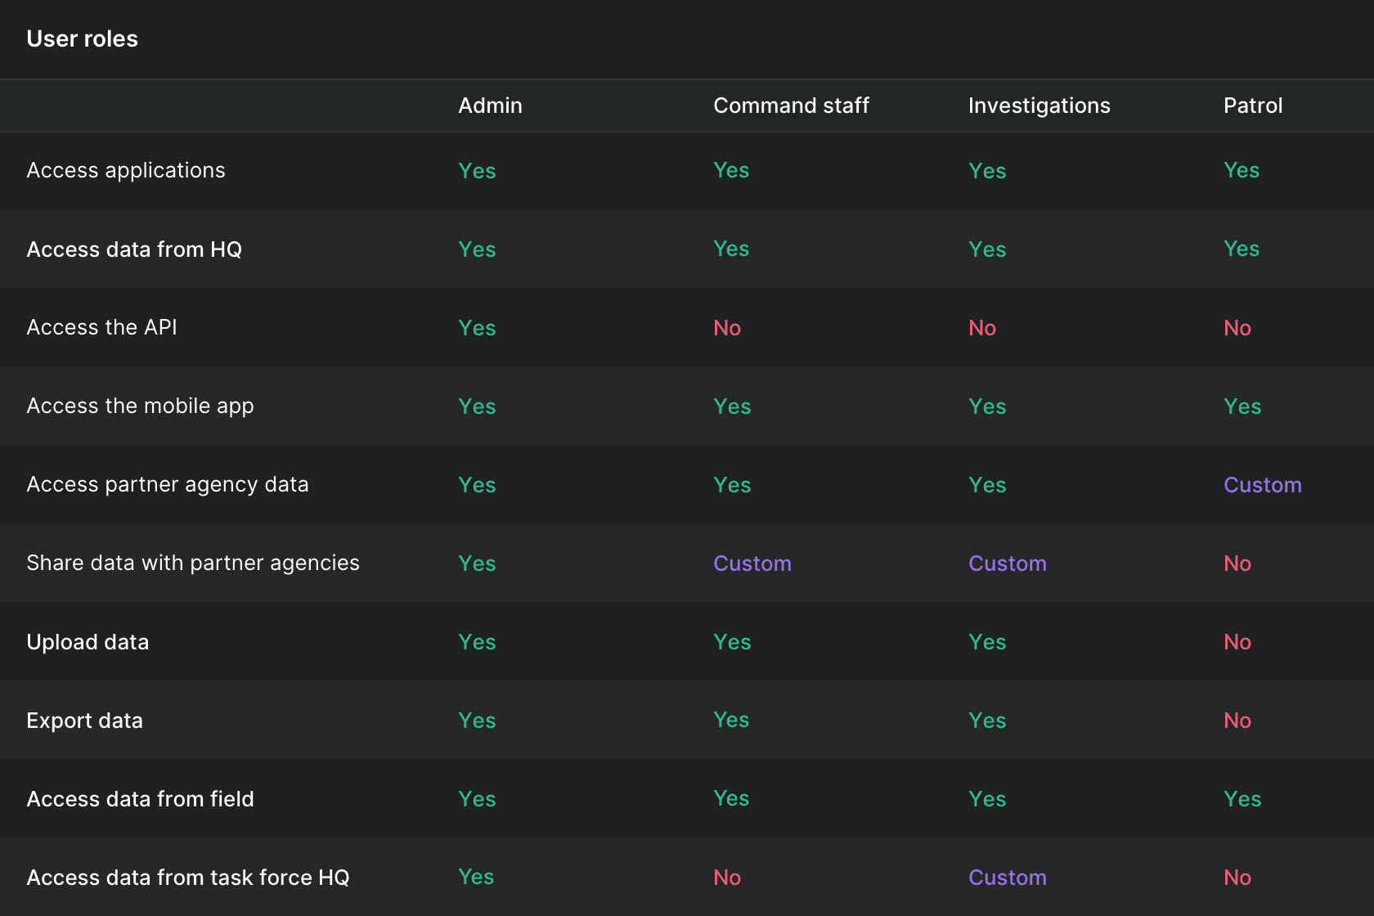
Task: Toggle Command staff's No for Access the API
Action: pyautogui.click(x=726, y=328)
